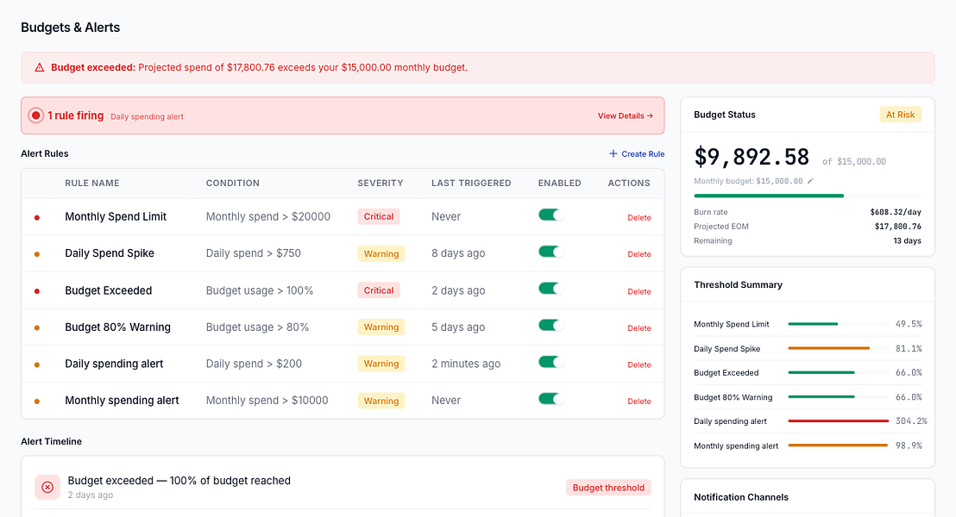Switch off the Budget 80% Warning toggle

pos(550,326)
